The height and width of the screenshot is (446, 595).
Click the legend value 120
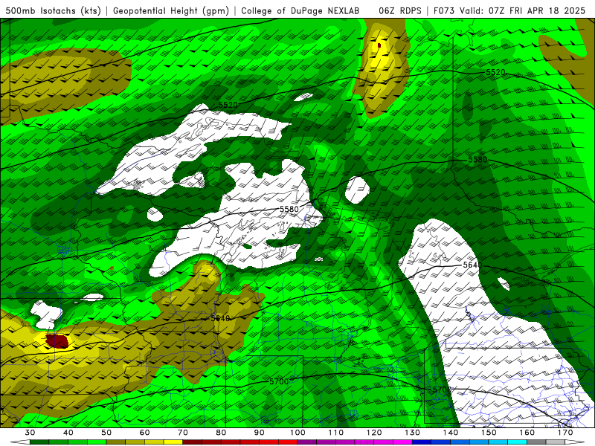pos(374,433)
